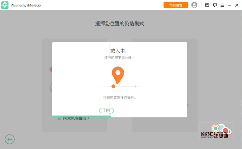The width and height of the screenshot is (242, 149).
Task: Click the orange location pin icon
Action: click(118, 75)
